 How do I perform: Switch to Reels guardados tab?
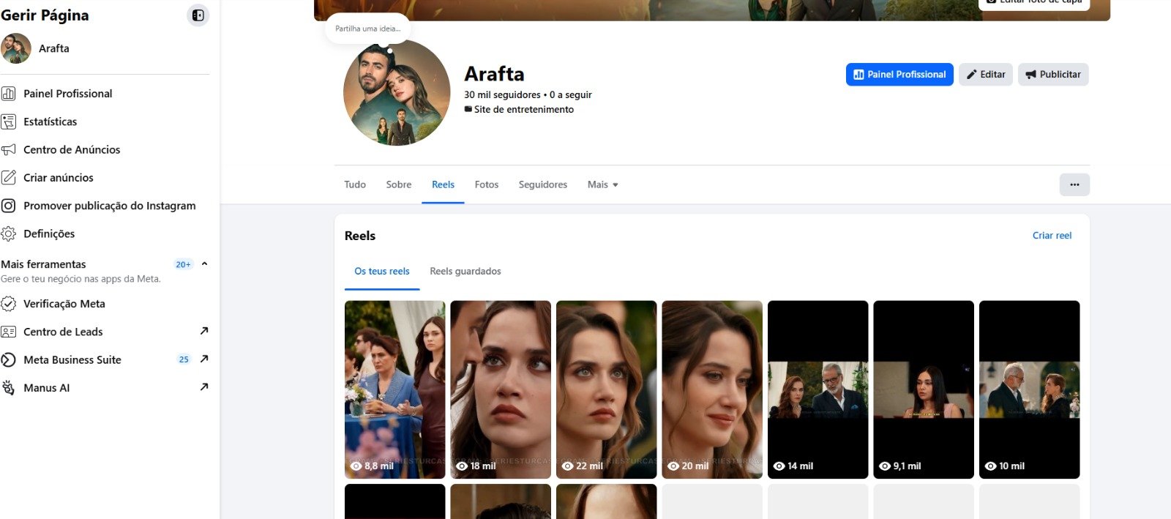(465, 271)
